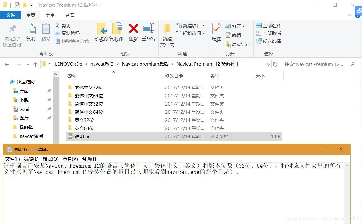Screen dimensions: 362x224
Task: Open recent locations dropdown arrow
Action: 28,64
